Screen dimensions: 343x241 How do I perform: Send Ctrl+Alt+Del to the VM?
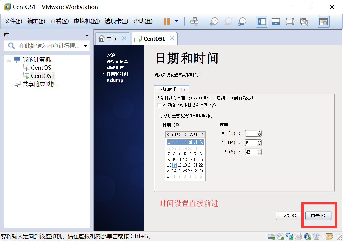click(194, 21)
